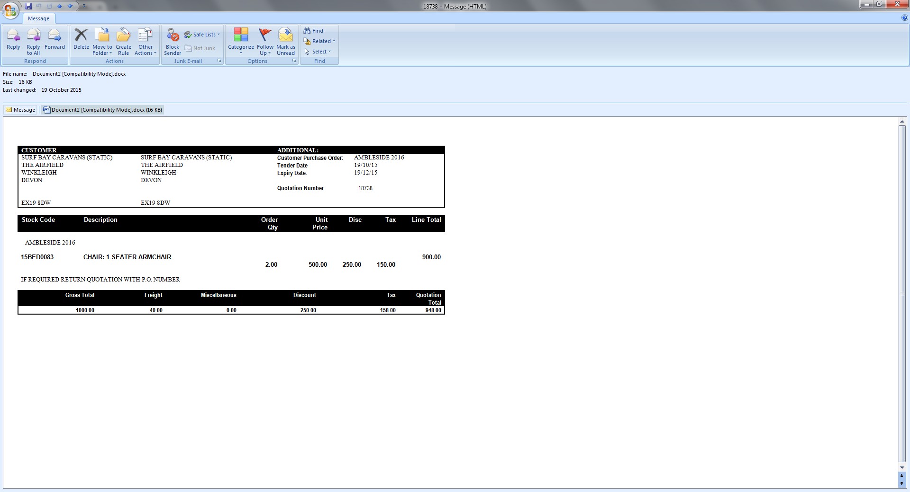Redo using the quick access toolbar
This screenshot has width=910, height=492.
pos(49,6)
